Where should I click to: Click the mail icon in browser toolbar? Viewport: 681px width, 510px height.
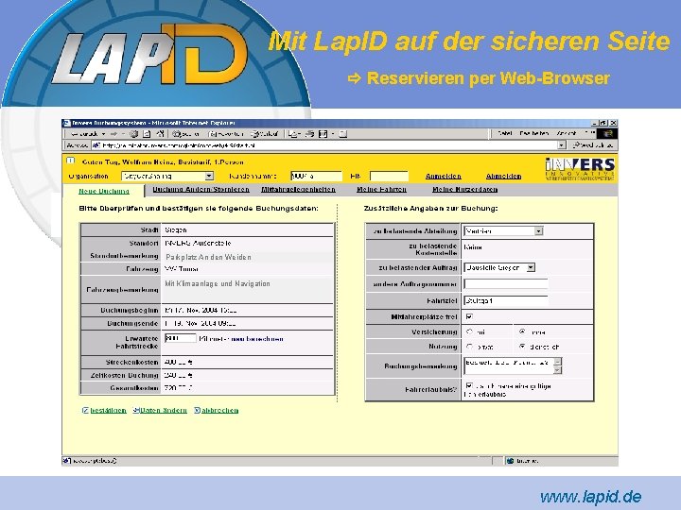tap(293, 134)
